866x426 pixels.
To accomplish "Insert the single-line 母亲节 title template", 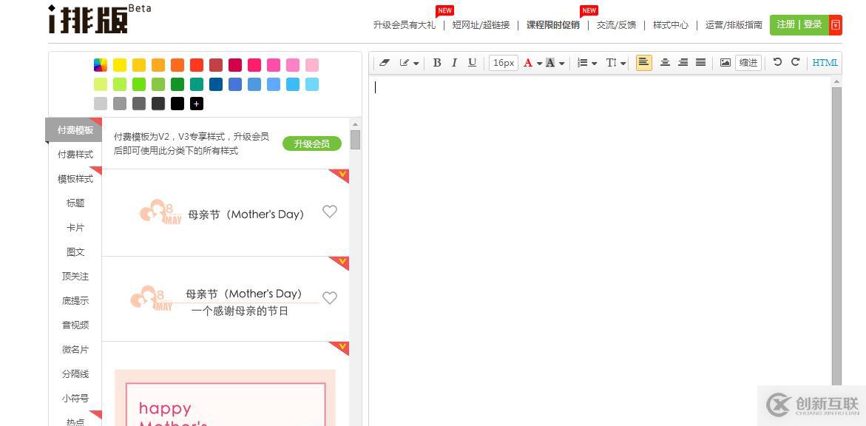I will click(x=226, y=213).
